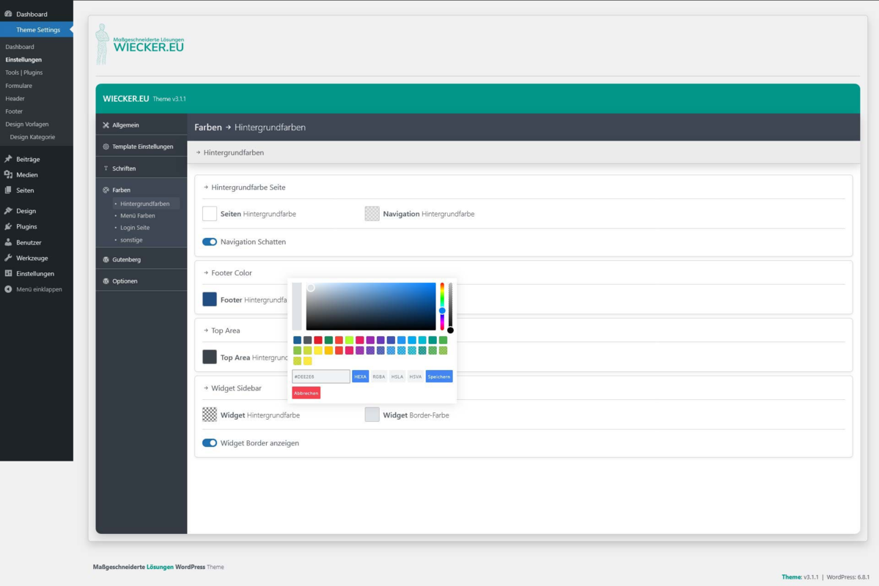Image resolution: width=879 pixels, height=586 pixels.
Task: Click the Gutenberg WordPress icon
Action: (106, 259)
